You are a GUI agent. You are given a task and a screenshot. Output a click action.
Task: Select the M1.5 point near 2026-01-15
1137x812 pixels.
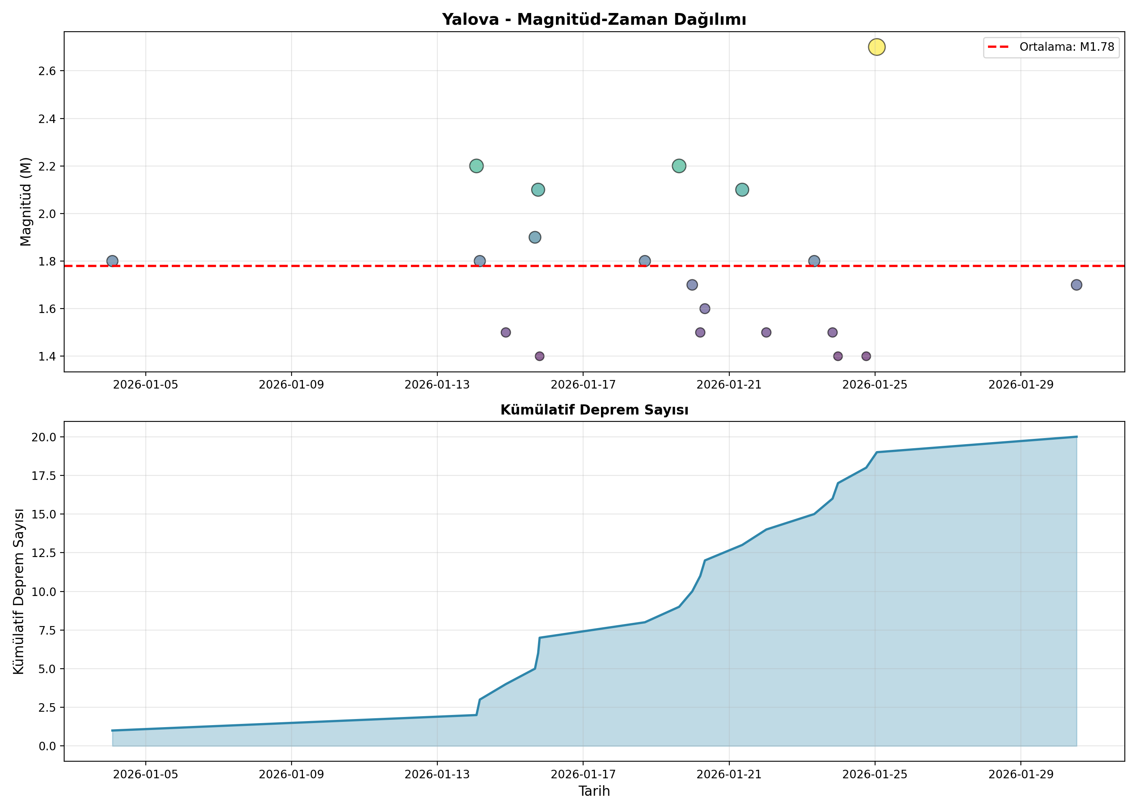click(x=506, y=333)
